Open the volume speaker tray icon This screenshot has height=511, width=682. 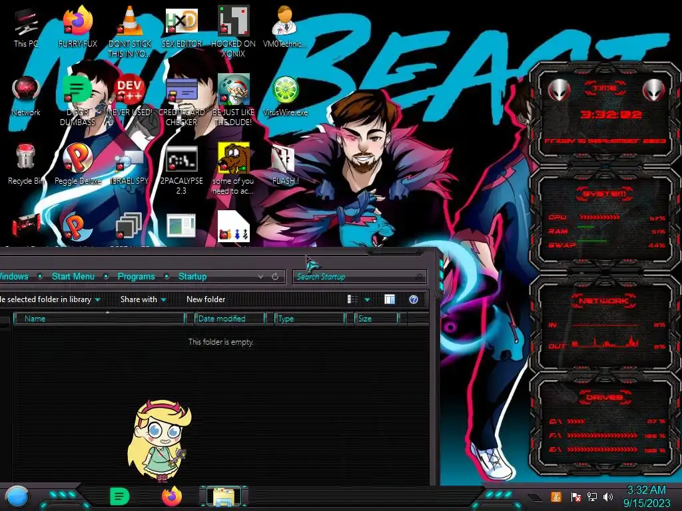[608, 496]
